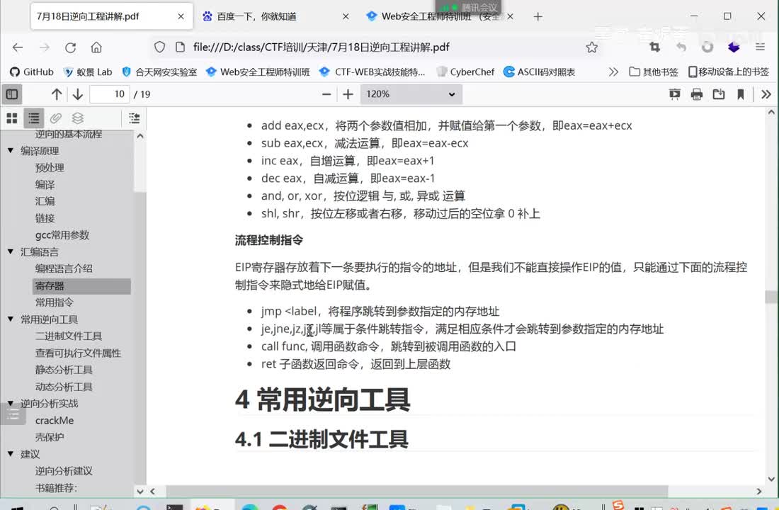Open the 预处理 outline entry

(50, 167)
